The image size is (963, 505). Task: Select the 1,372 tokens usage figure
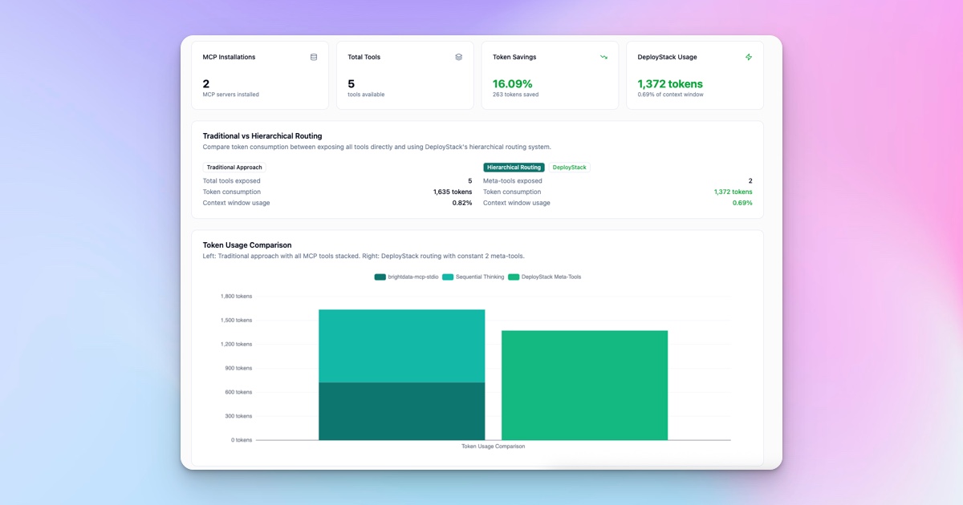pos(670,83)
